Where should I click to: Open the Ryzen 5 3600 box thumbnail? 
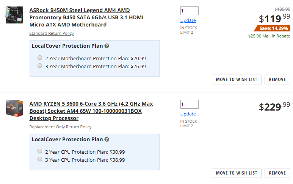[x=14, y=108]
